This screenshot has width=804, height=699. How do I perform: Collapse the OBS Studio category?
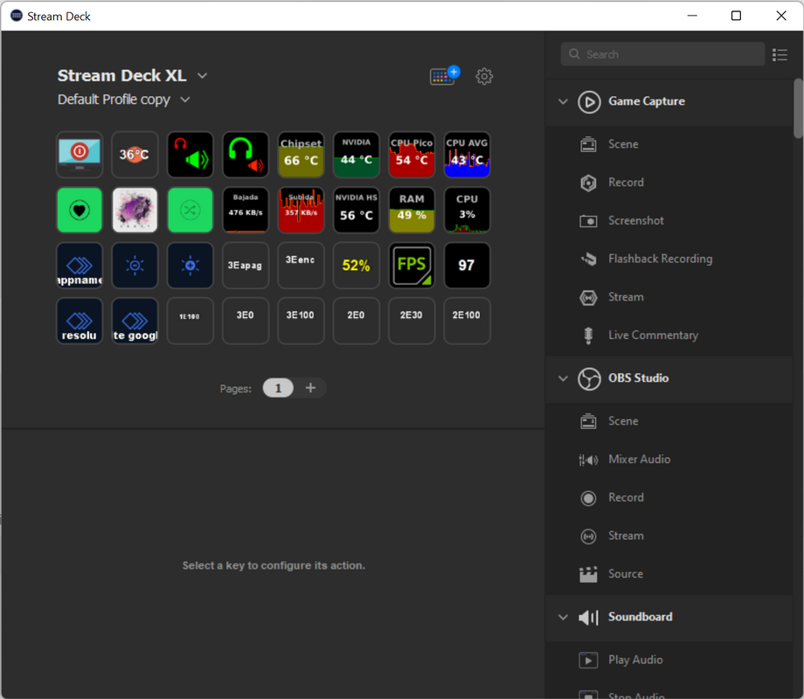click(563, 378)
